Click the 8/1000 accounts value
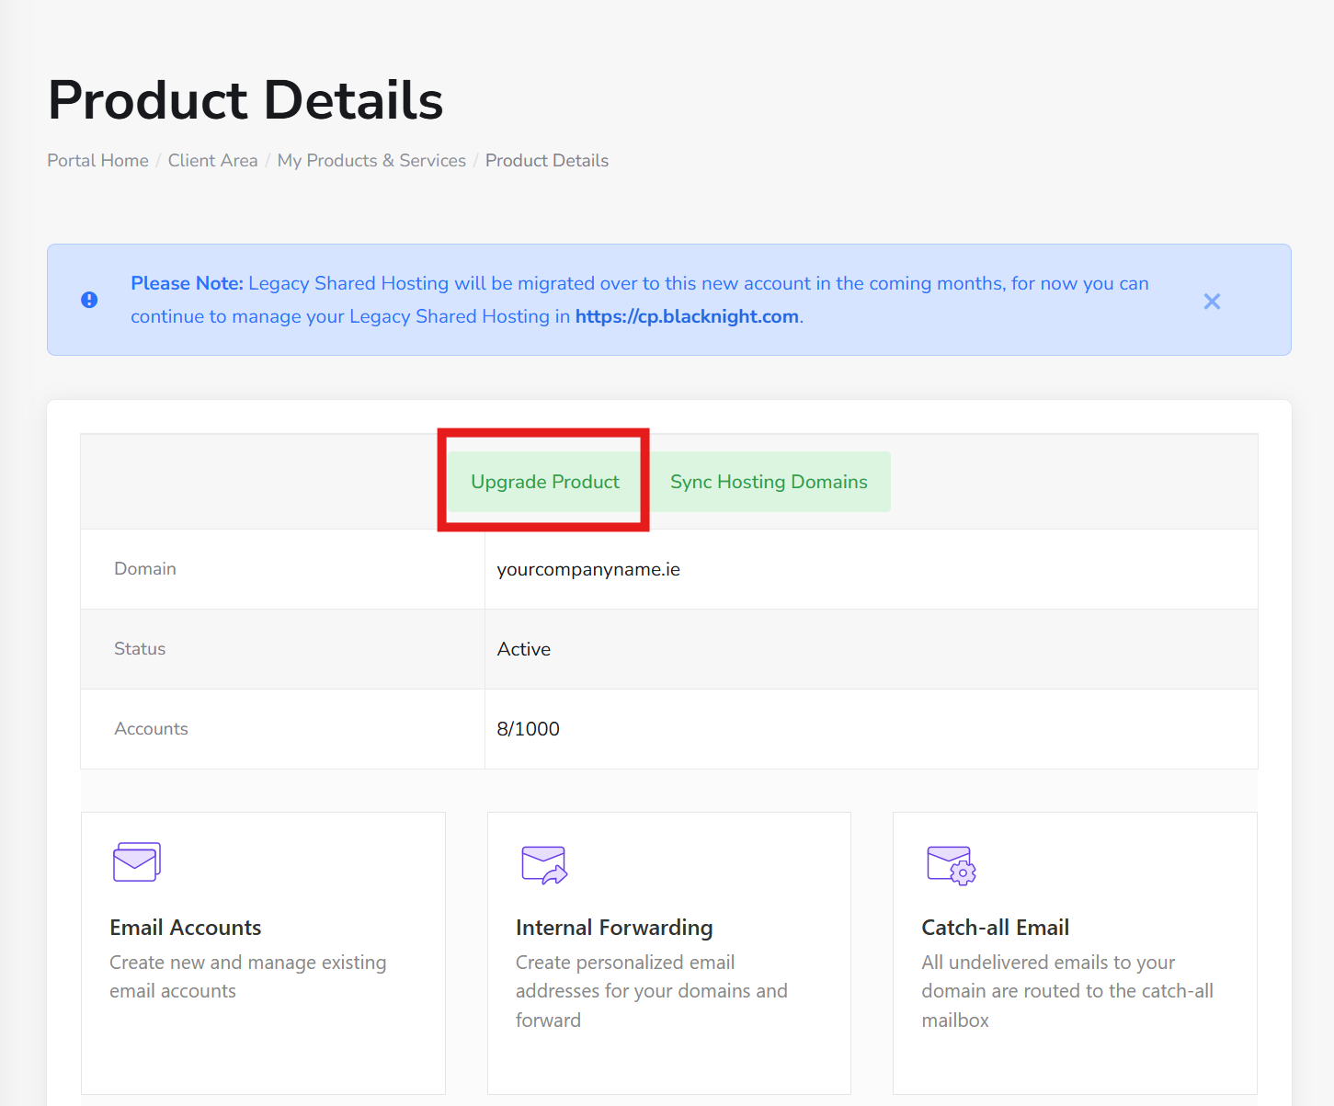Viewport: 1334px width, 1106px height. coord(528,729)
